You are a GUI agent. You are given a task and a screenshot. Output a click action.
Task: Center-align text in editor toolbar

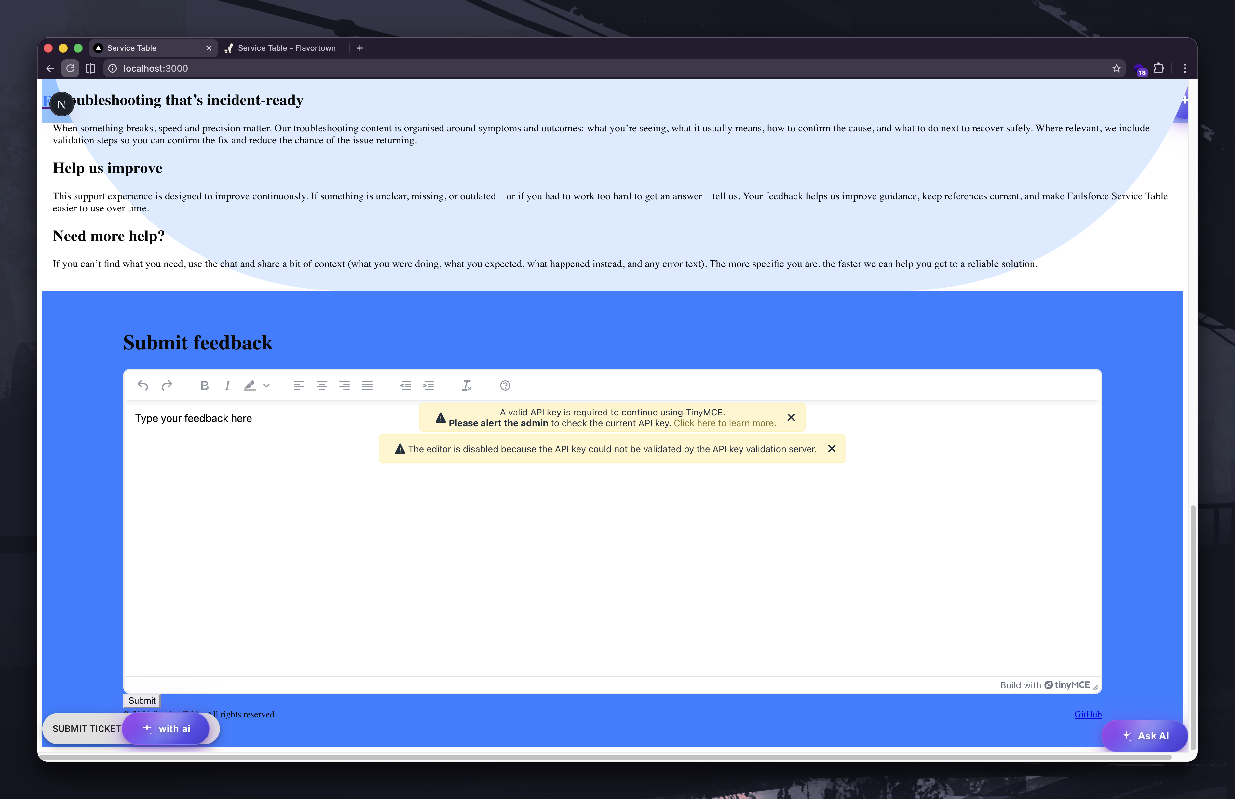pos(321,386)
